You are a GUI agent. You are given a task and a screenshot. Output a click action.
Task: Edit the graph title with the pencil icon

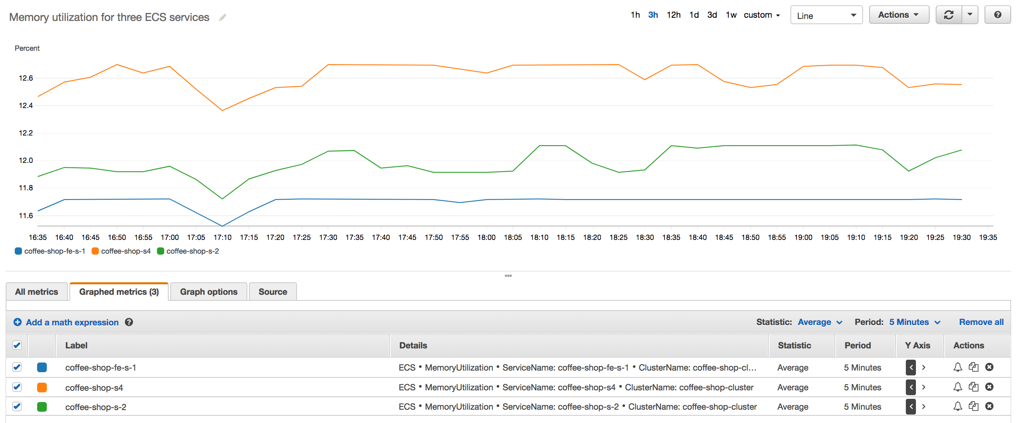tap(222, 17)
